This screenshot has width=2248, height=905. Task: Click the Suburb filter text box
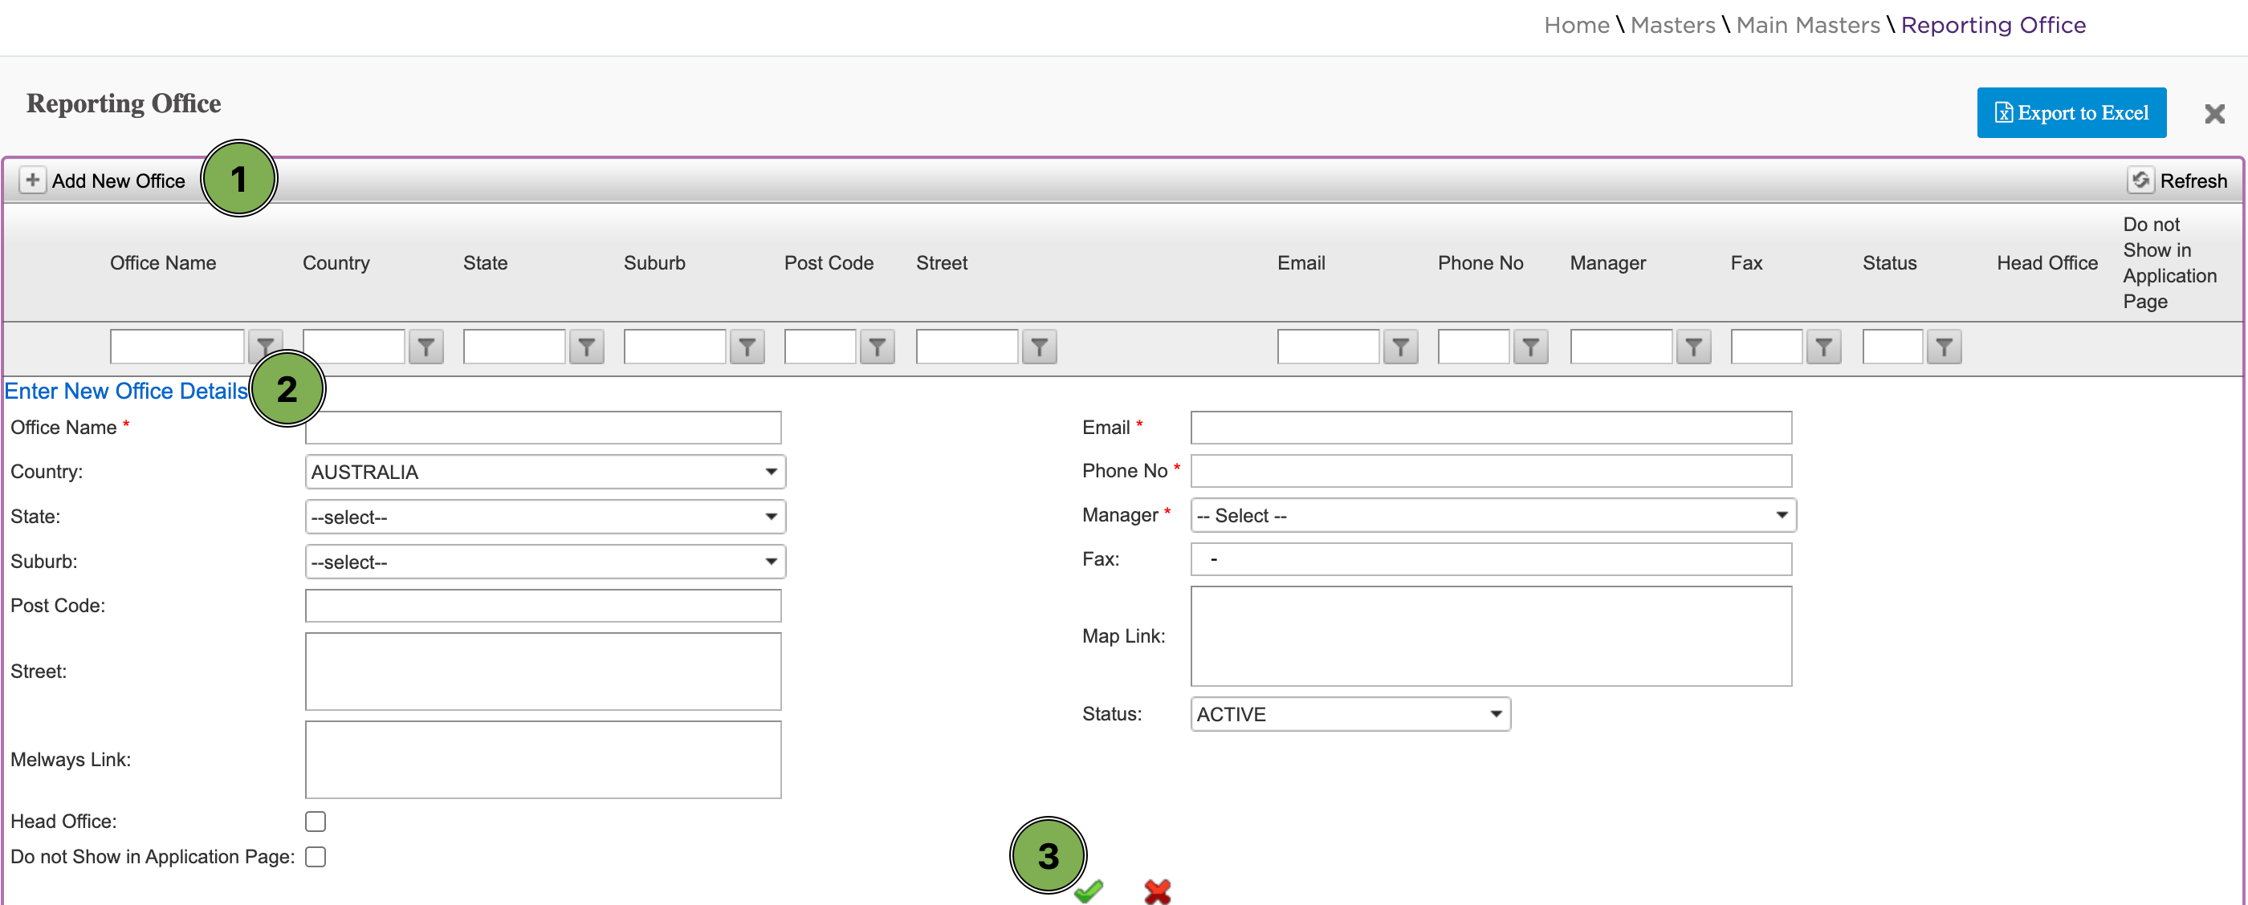pyautogui.click(x=674, y=346)
